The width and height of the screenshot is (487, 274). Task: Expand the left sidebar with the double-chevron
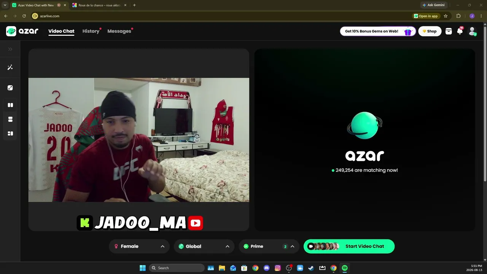[x=10, y=49]
